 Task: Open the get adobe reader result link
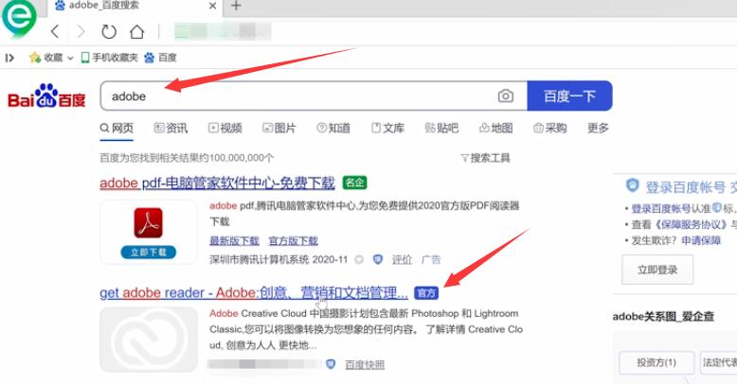click(254, 293)
